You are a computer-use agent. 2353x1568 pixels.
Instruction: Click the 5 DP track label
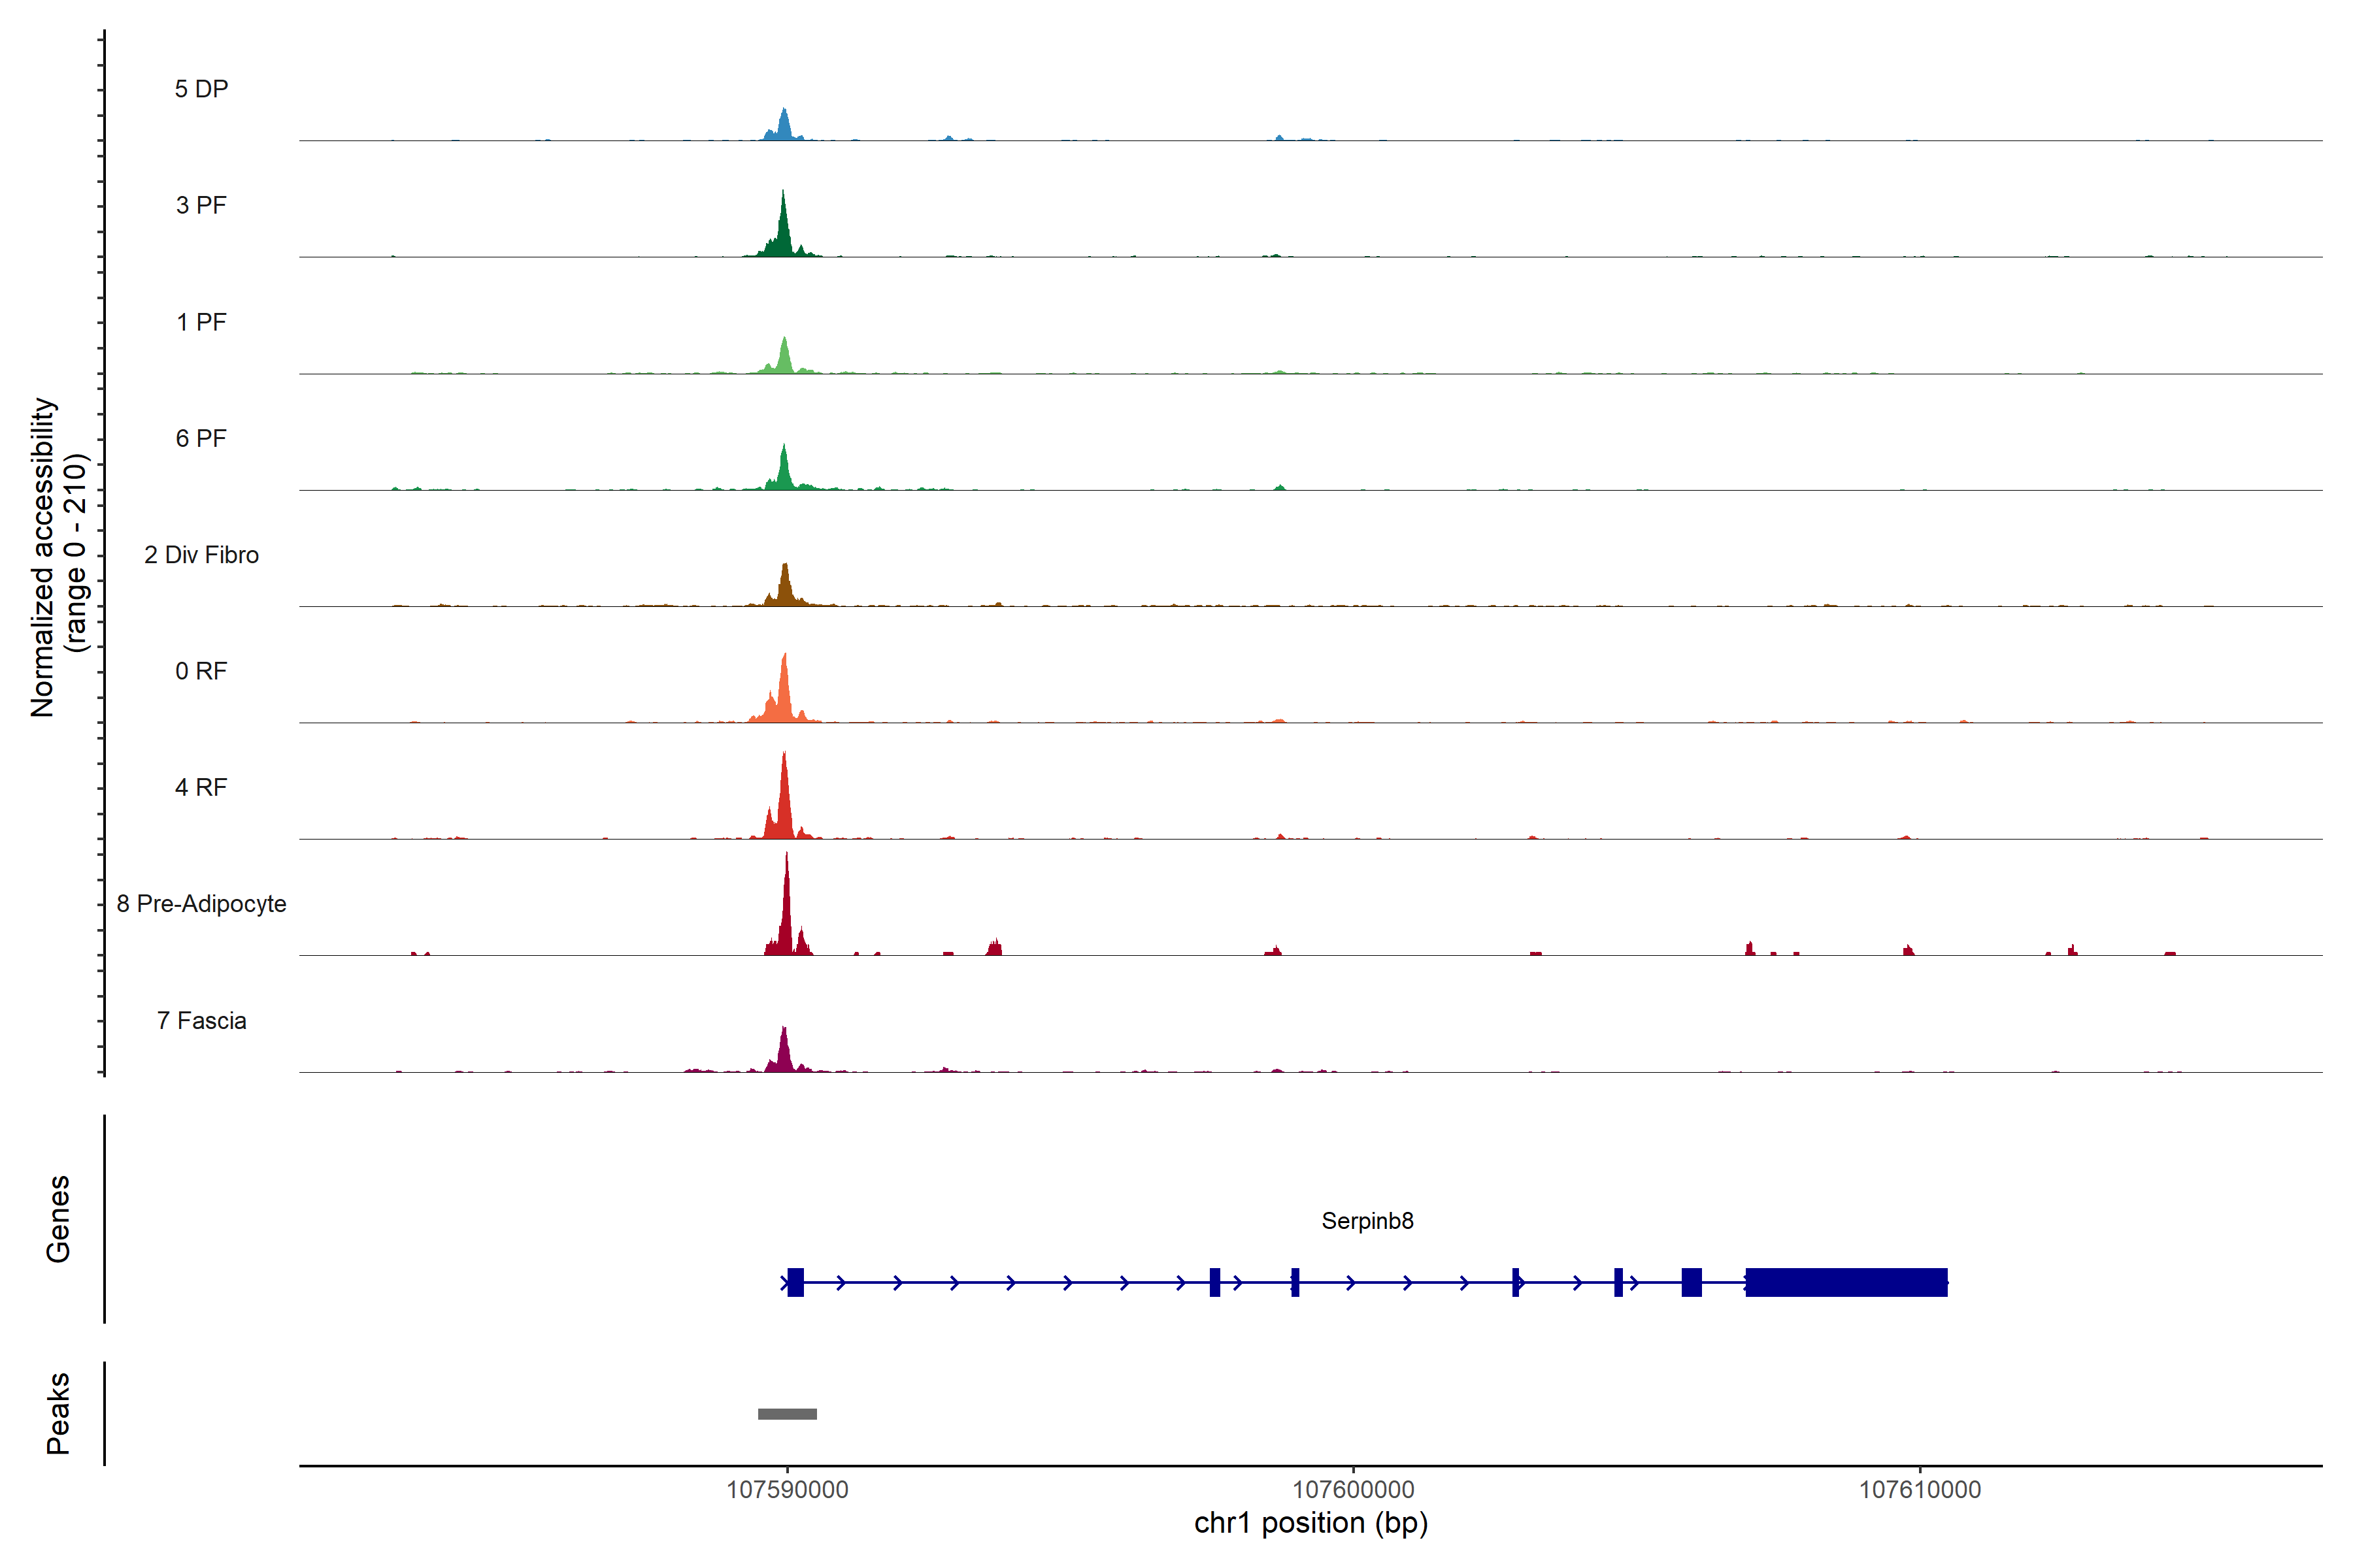tap(201, 89)
